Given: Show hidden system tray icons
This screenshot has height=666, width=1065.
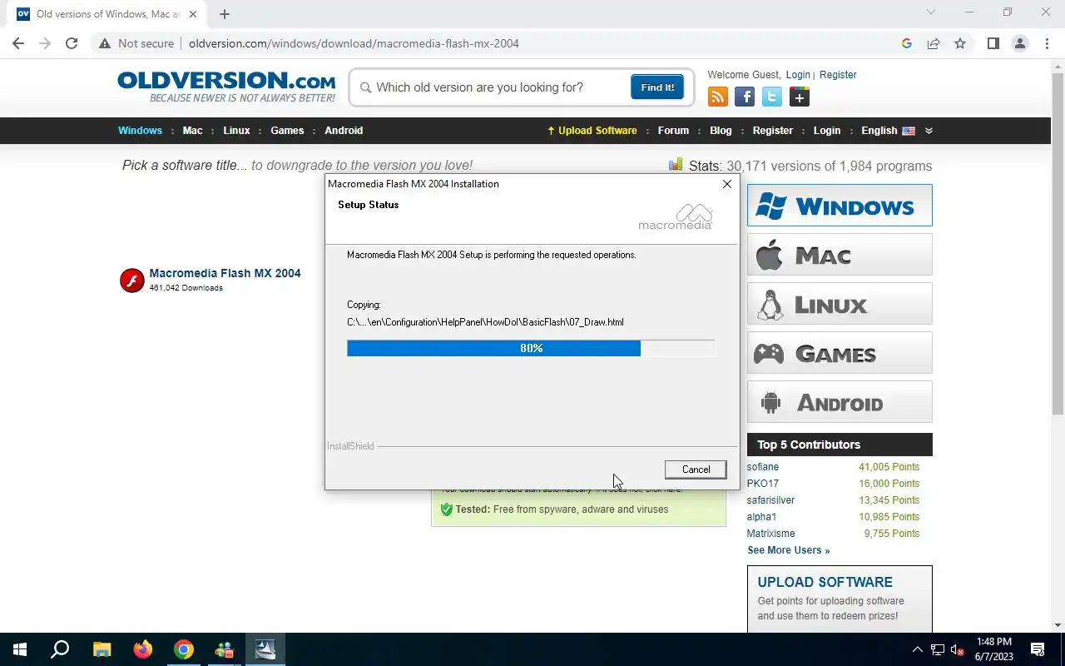Looking at the screenshot, I should point(918,649).
